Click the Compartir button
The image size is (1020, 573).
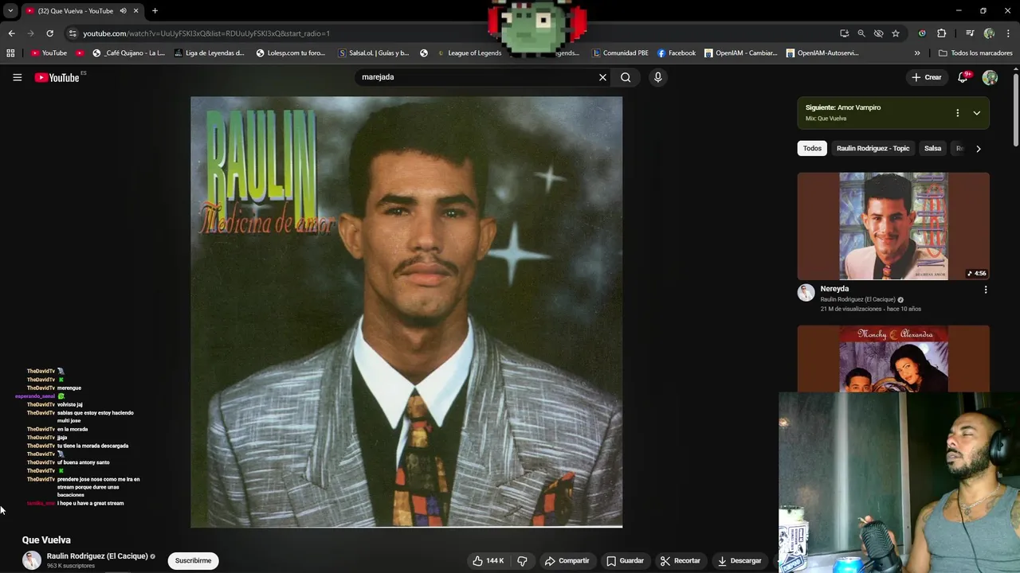pyautogui.click(x=567, y=560)
